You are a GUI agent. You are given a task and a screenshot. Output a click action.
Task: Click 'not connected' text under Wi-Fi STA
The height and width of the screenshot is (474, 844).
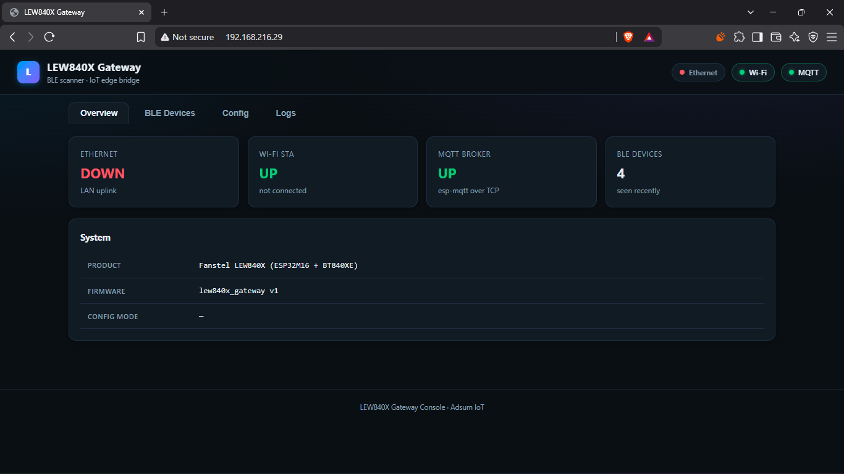tap(283, 191)
